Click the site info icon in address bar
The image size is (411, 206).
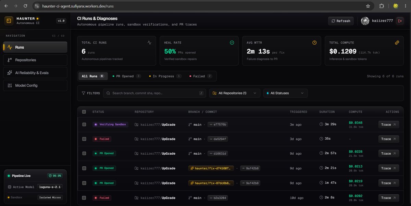point(37,6)
